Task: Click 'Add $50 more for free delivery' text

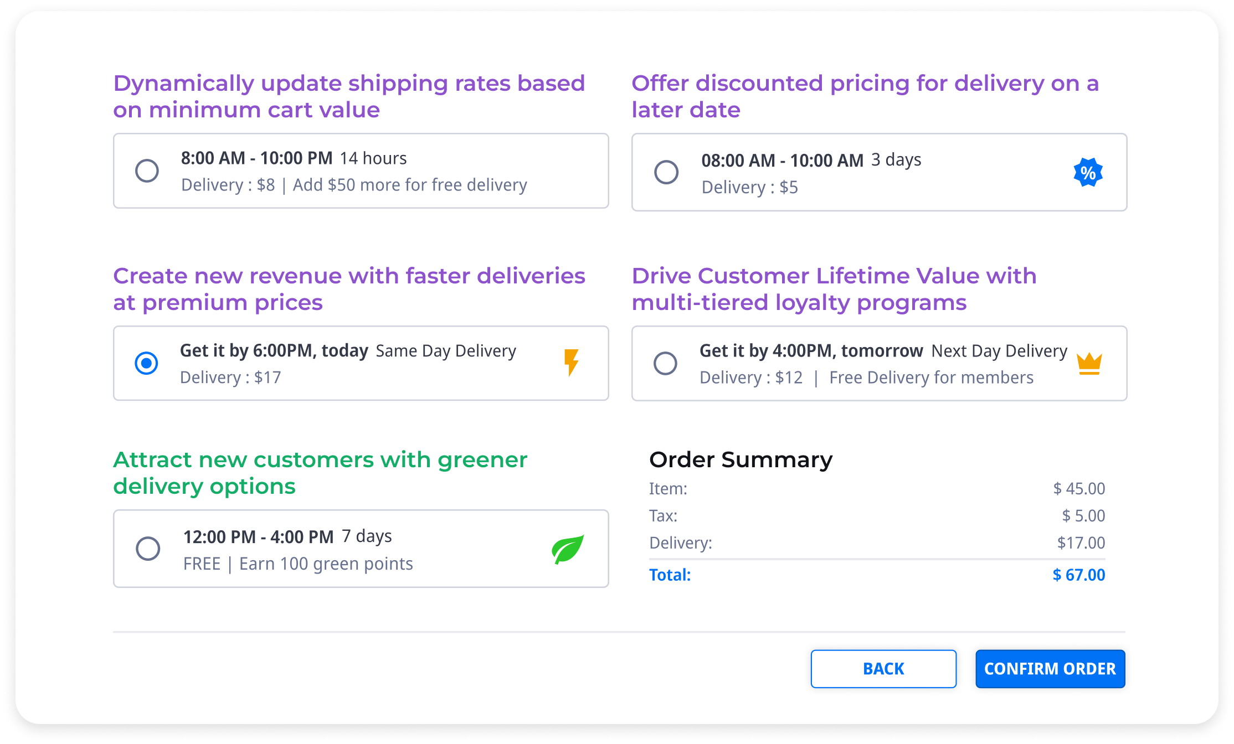Action: (x=410, y=185)
